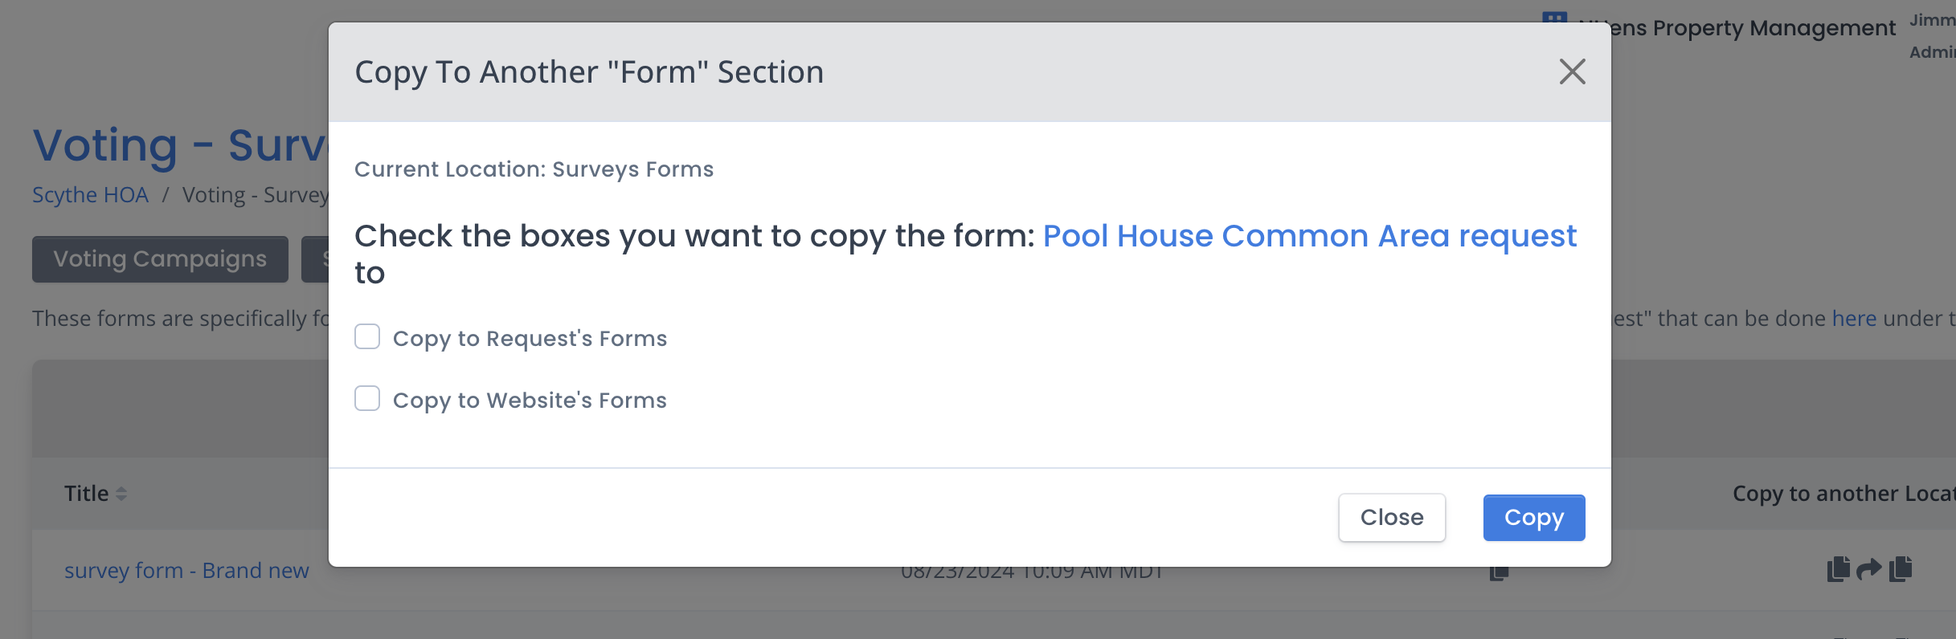Click the duplicate icon beside the date
Image resolution: width=1956 pixels, height=639 pixels.
click(1499, 572)
